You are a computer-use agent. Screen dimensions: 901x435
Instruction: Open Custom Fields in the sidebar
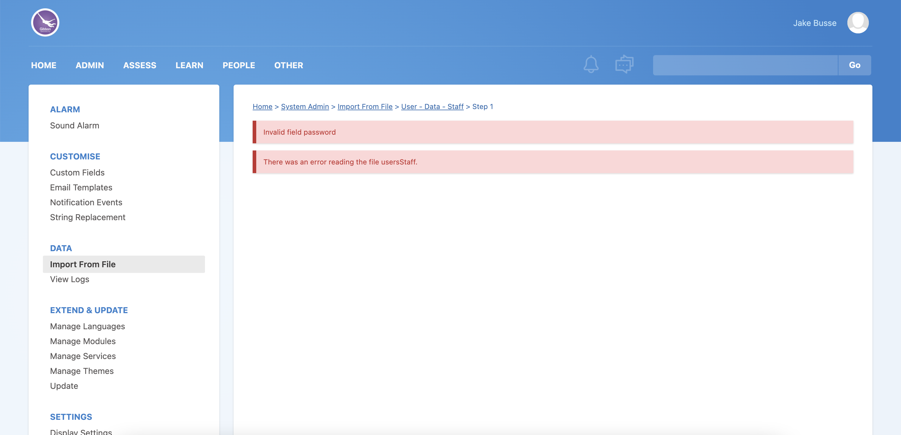[x=77, y=173]
